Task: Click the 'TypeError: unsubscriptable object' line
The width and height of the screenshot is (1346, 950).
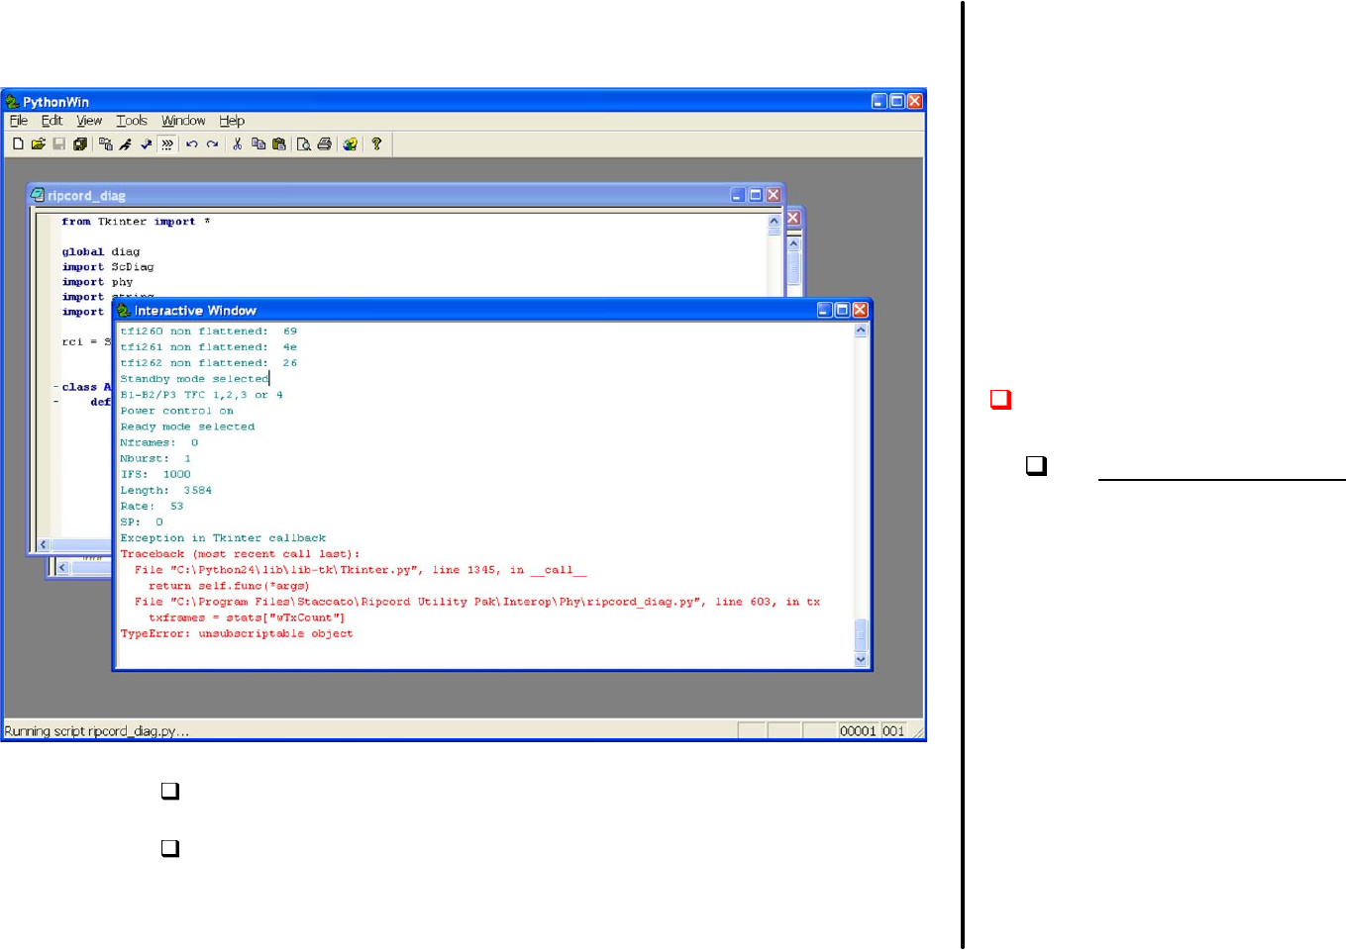Action: coord(237,633)
